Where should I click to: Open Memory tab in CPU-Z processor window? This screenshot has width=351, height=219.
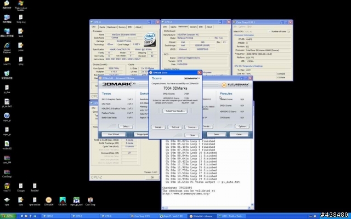(x=122, y=27)
